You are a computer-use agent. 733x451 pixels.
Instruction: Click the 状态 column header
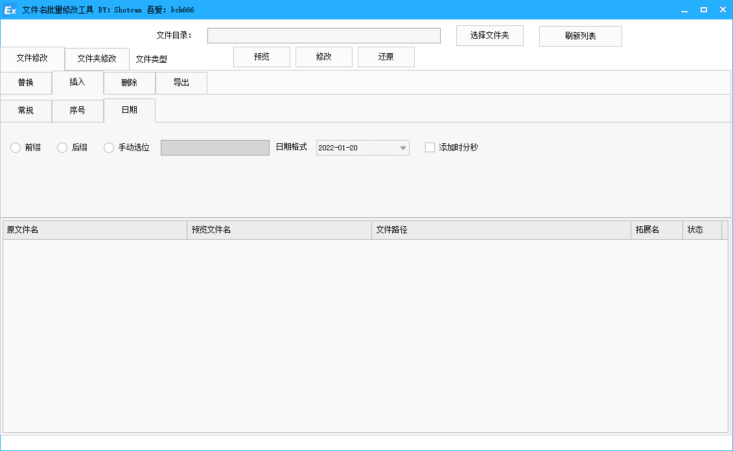click(x=702, y=230)
